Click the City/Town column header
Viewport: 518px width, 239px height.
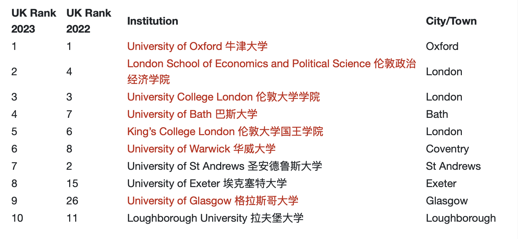click(x=451, y=21)
